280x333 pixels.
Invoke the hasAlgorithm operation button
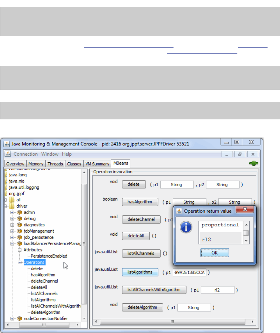[x=140, y=202]
